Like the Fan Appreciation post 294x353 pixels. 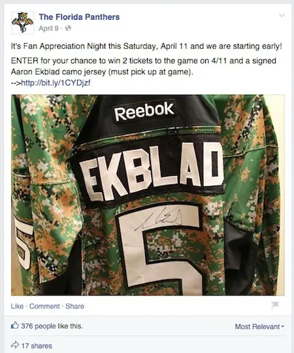coord(17,306)
